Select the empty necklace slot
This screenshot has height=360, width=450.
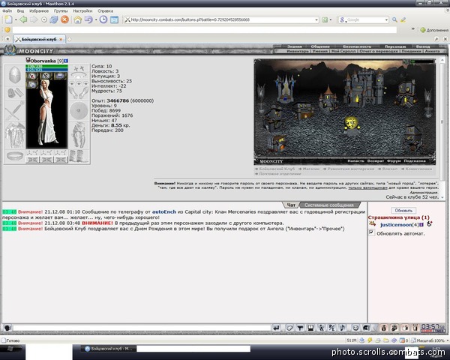79,76
